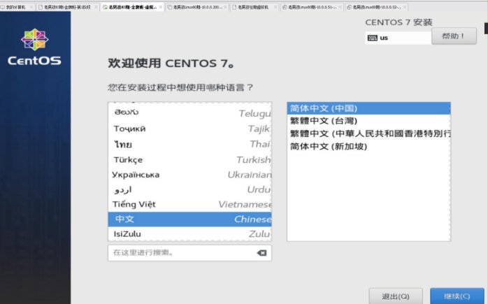
Task: Switch to the 我的计算机 tab
Action: 16,6
